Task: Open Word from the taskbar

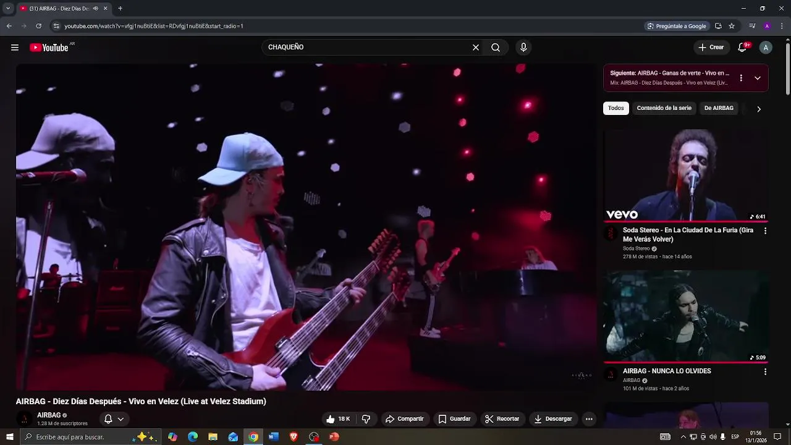Action: [x=273, y=437]
